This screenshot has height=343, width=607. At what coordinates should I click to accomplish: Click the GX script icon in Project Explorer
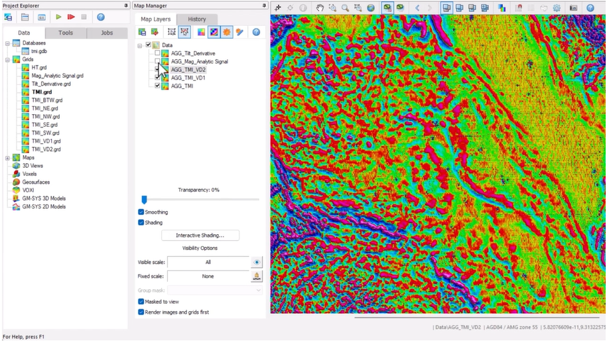(x=41, y=17)
